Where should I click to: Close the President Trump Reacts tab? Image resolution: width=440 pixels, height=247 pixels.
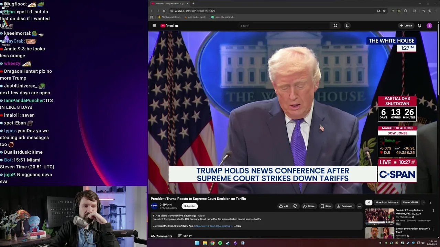pyautogui.click(x=187, y=3)
